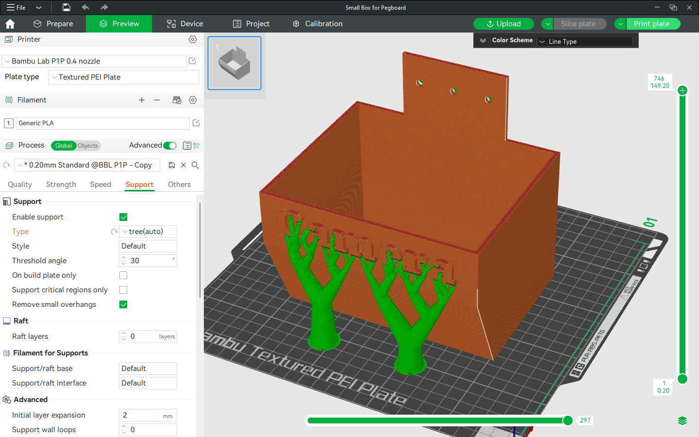This screenshot has width=699, height=437.
Task: Open the Strength settings tab
Action: (x=61, y=185)
